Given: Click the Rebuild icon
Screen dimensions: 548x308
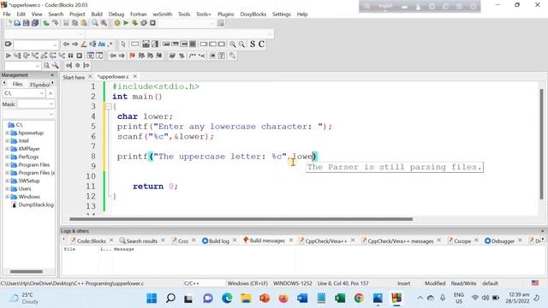Looking at the screenshot, I should (x=144, y=23).
